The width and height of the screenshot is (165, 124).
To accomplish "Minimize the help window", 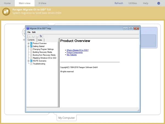I will pos(125,28).
